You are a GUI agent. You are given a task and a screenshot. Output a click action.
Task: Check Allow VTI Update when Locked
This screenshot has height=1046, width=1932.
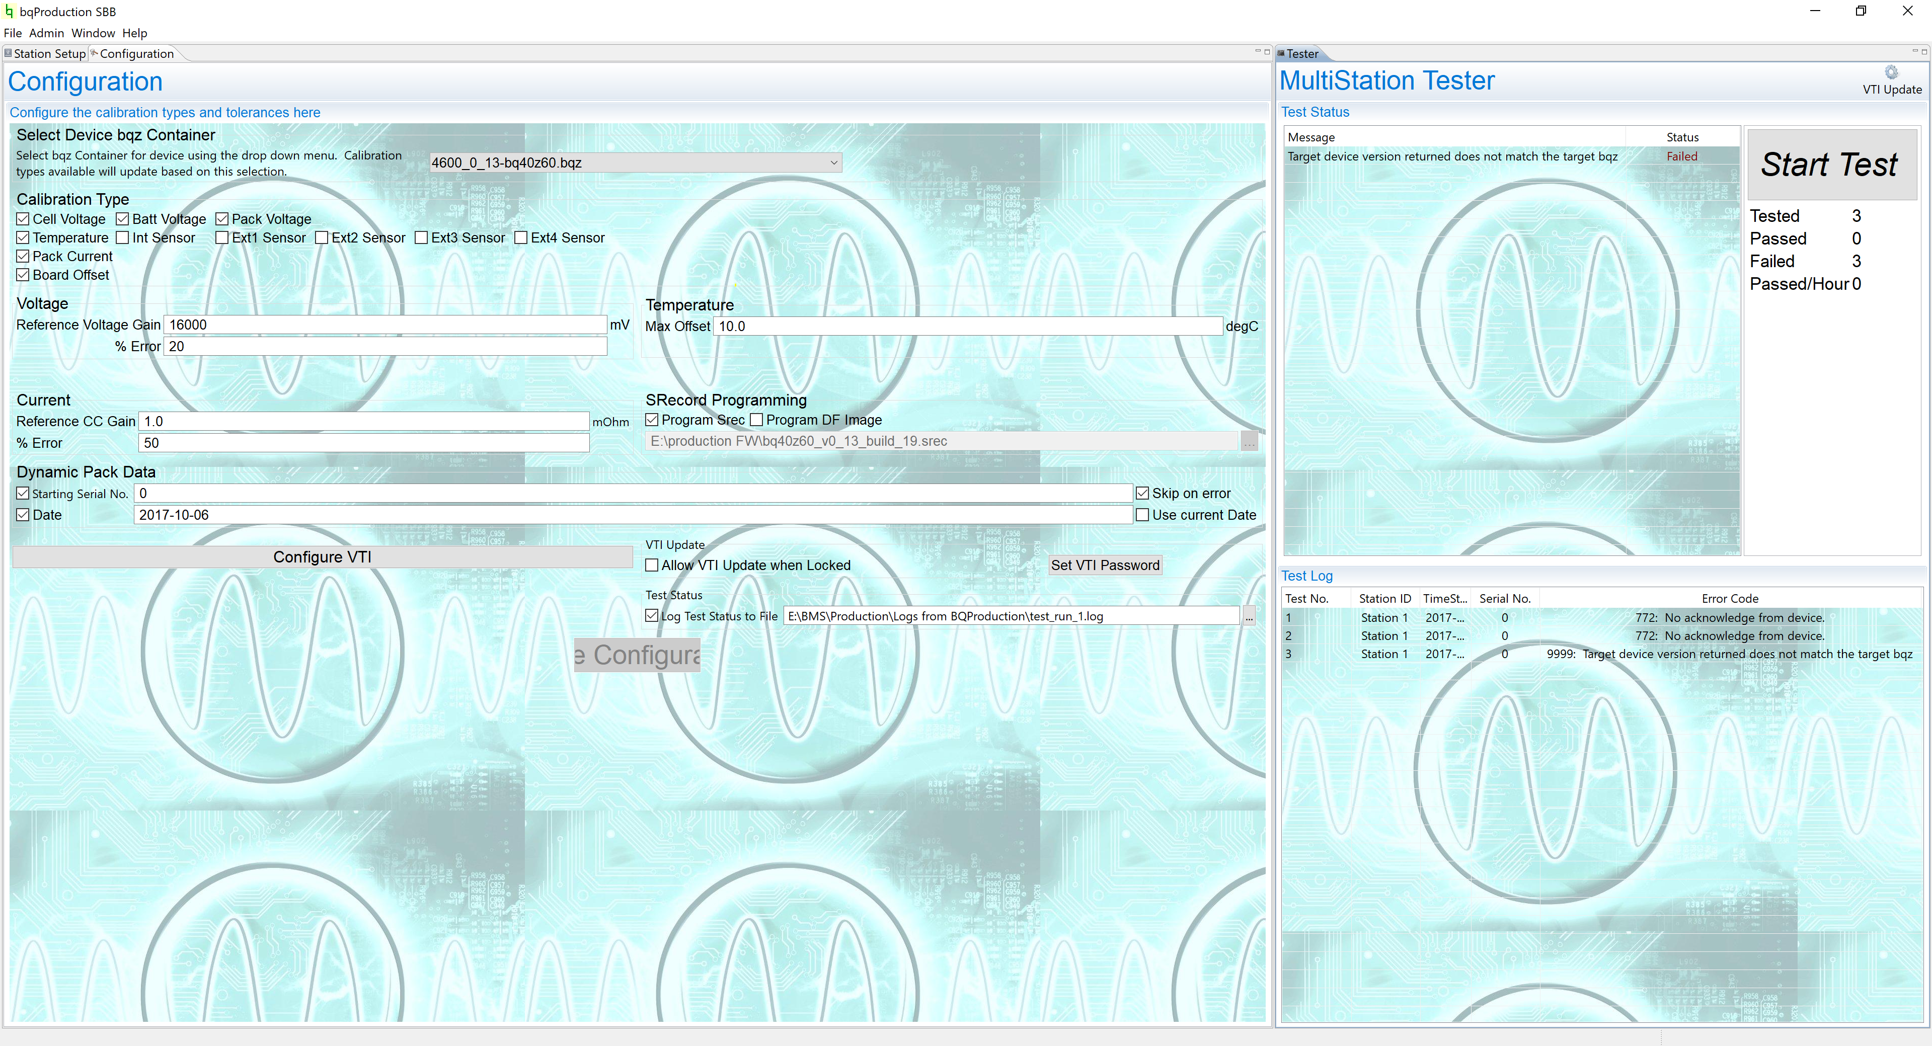[653, 566]
